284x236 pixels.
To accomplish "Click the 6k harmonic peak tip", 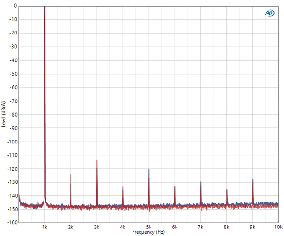I will pos(175,187).
